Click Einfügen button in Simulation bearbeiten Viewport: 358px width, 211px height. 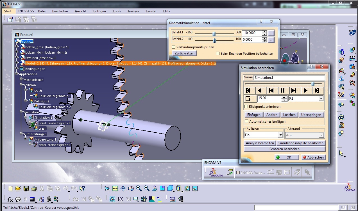coord(254,115)
